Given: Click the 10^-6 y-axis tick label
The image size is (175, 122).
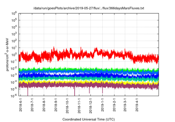Looking at the screenshot, I should (14, 96).
